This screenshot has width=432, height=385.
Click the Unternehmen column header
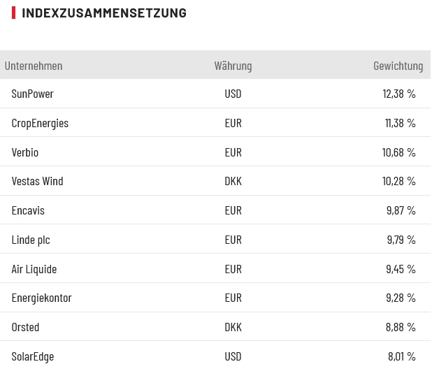point(34,66)
